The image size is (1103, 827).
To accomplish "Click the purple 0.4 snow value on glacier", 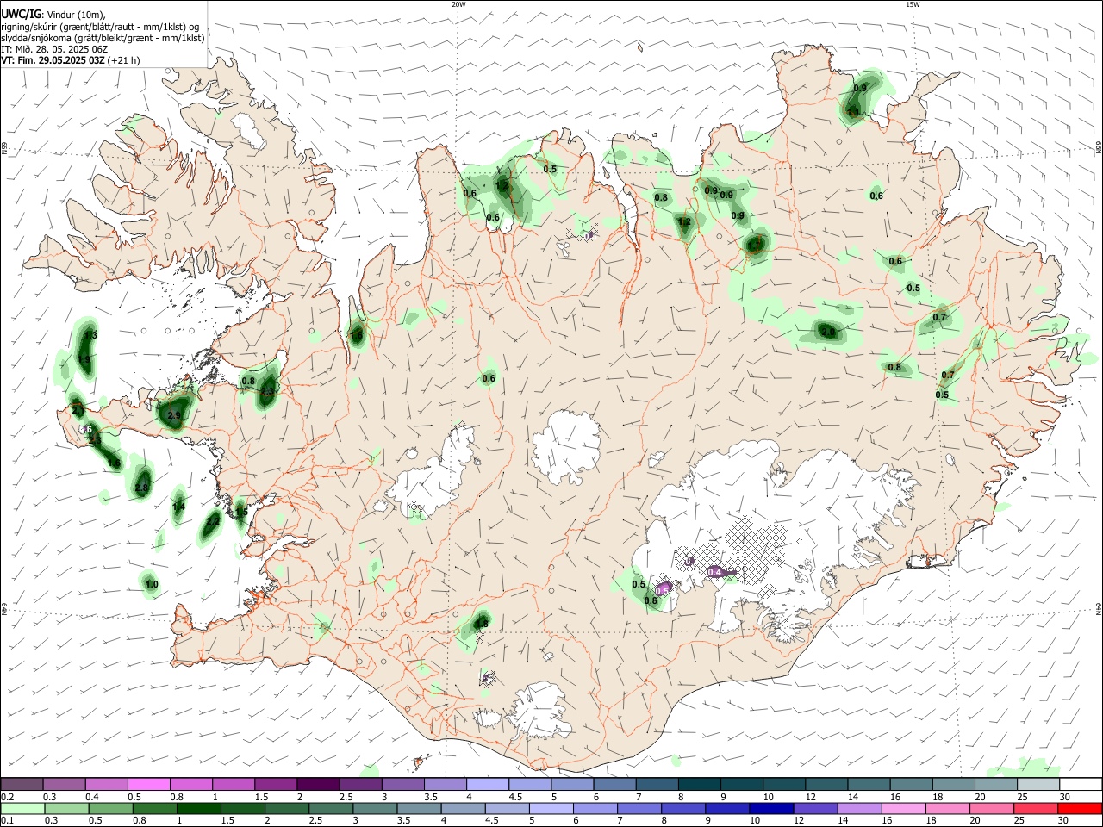I will pos(714,572).
